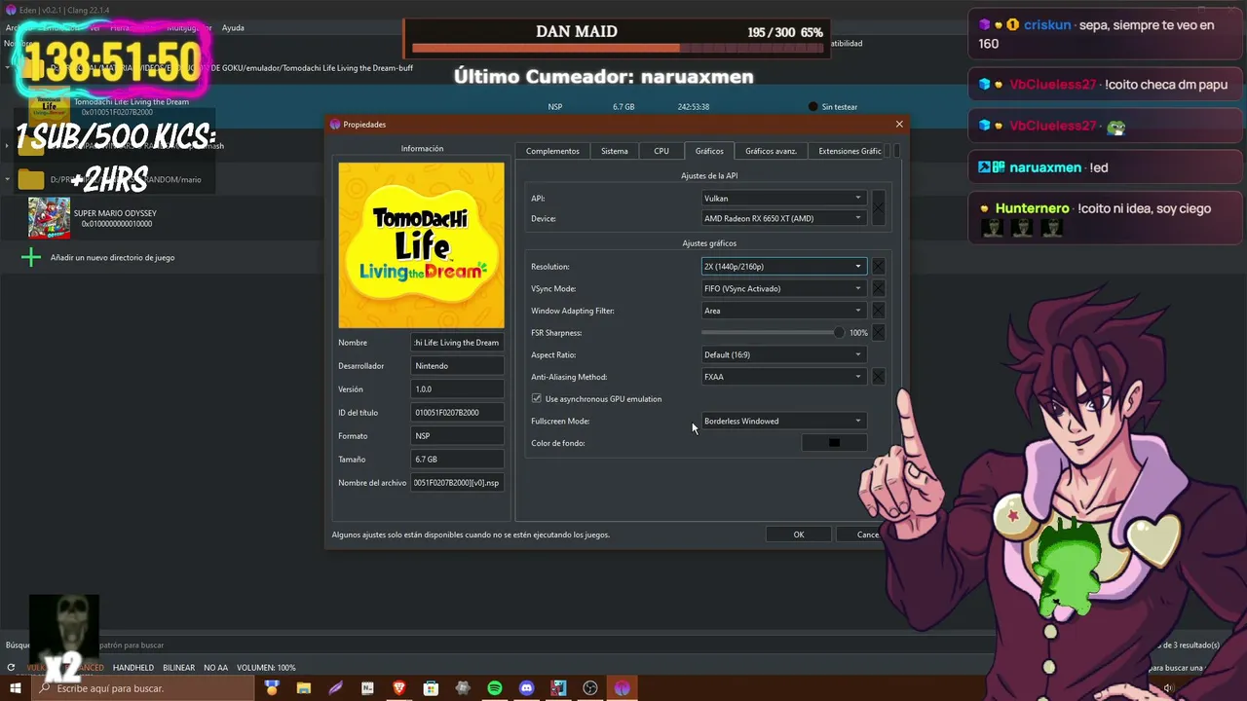Open the Color de fondo swatch
1247x701 pixels.
(x=834, y=443)
